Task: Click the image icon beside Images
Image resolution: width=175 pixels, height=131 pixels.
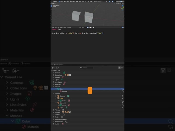Action: coord(63,77)
